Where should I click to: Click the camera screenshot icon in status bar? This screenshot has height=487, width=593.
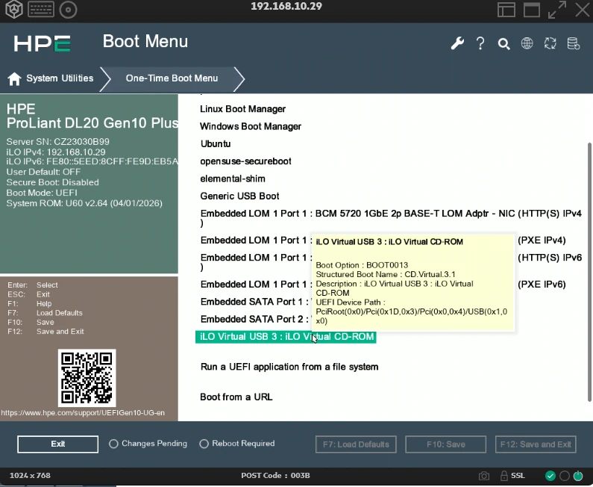point(483,476)
